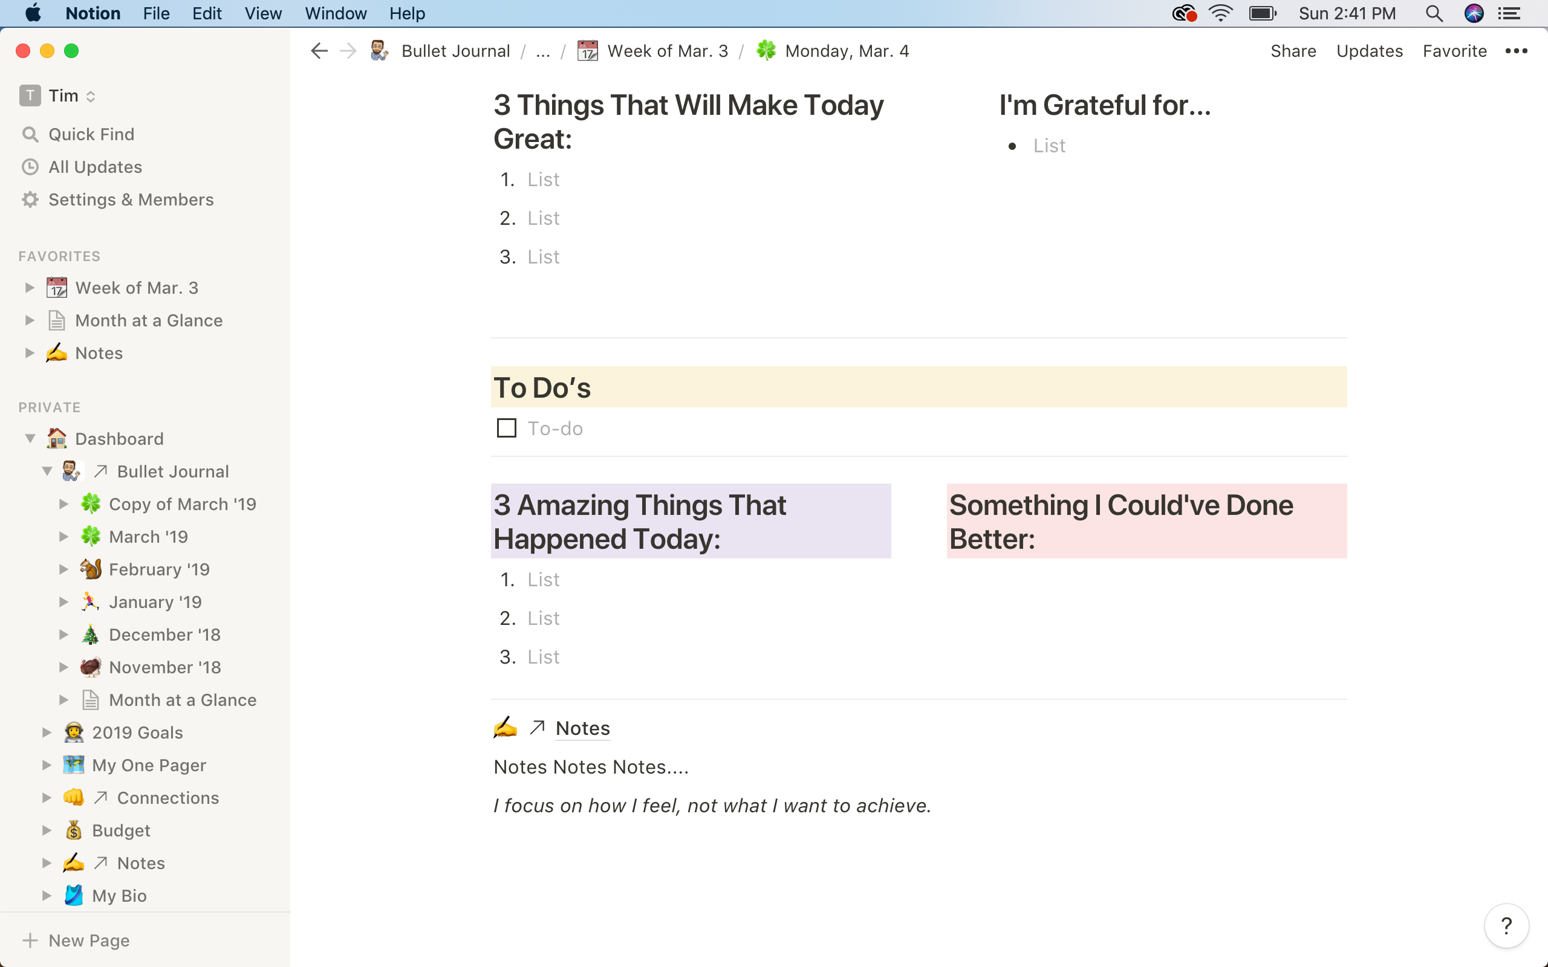Click the plus icon beside New Page
1548x967 pixels.
tap(30, 940)
